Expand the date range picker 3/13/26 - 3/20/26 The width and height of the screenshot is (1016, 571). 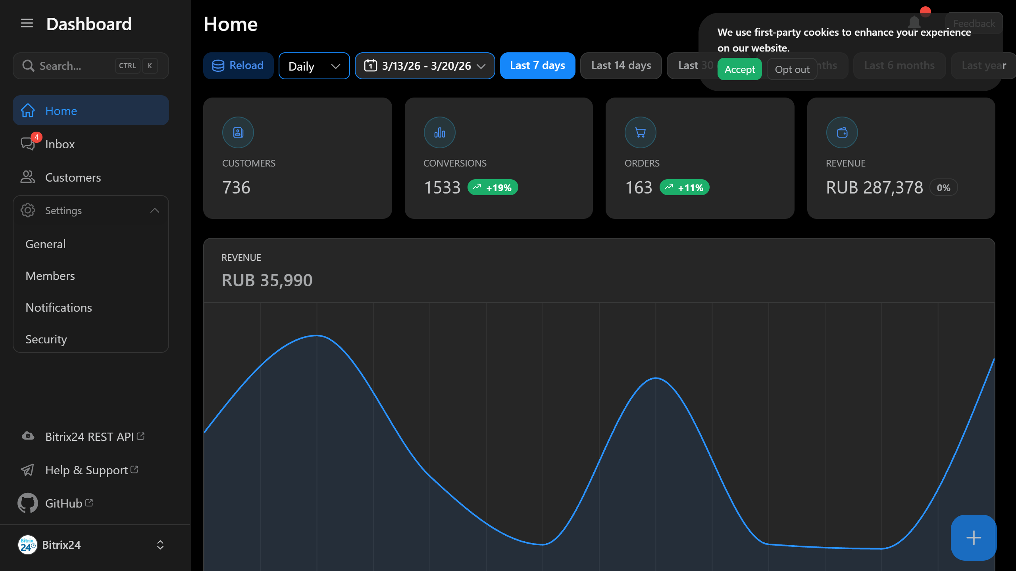[x=424, y=66]
